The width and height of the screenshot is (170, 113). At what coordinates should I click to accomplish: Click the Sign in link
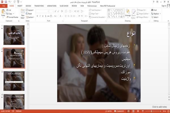click(164, 6)
